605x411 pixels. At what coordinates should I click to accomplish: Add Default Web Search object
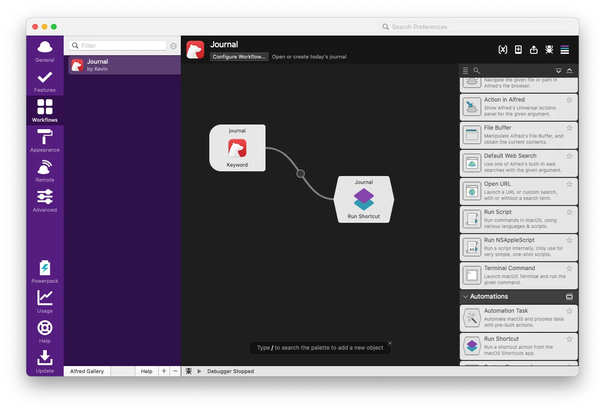tap(519, 163)
